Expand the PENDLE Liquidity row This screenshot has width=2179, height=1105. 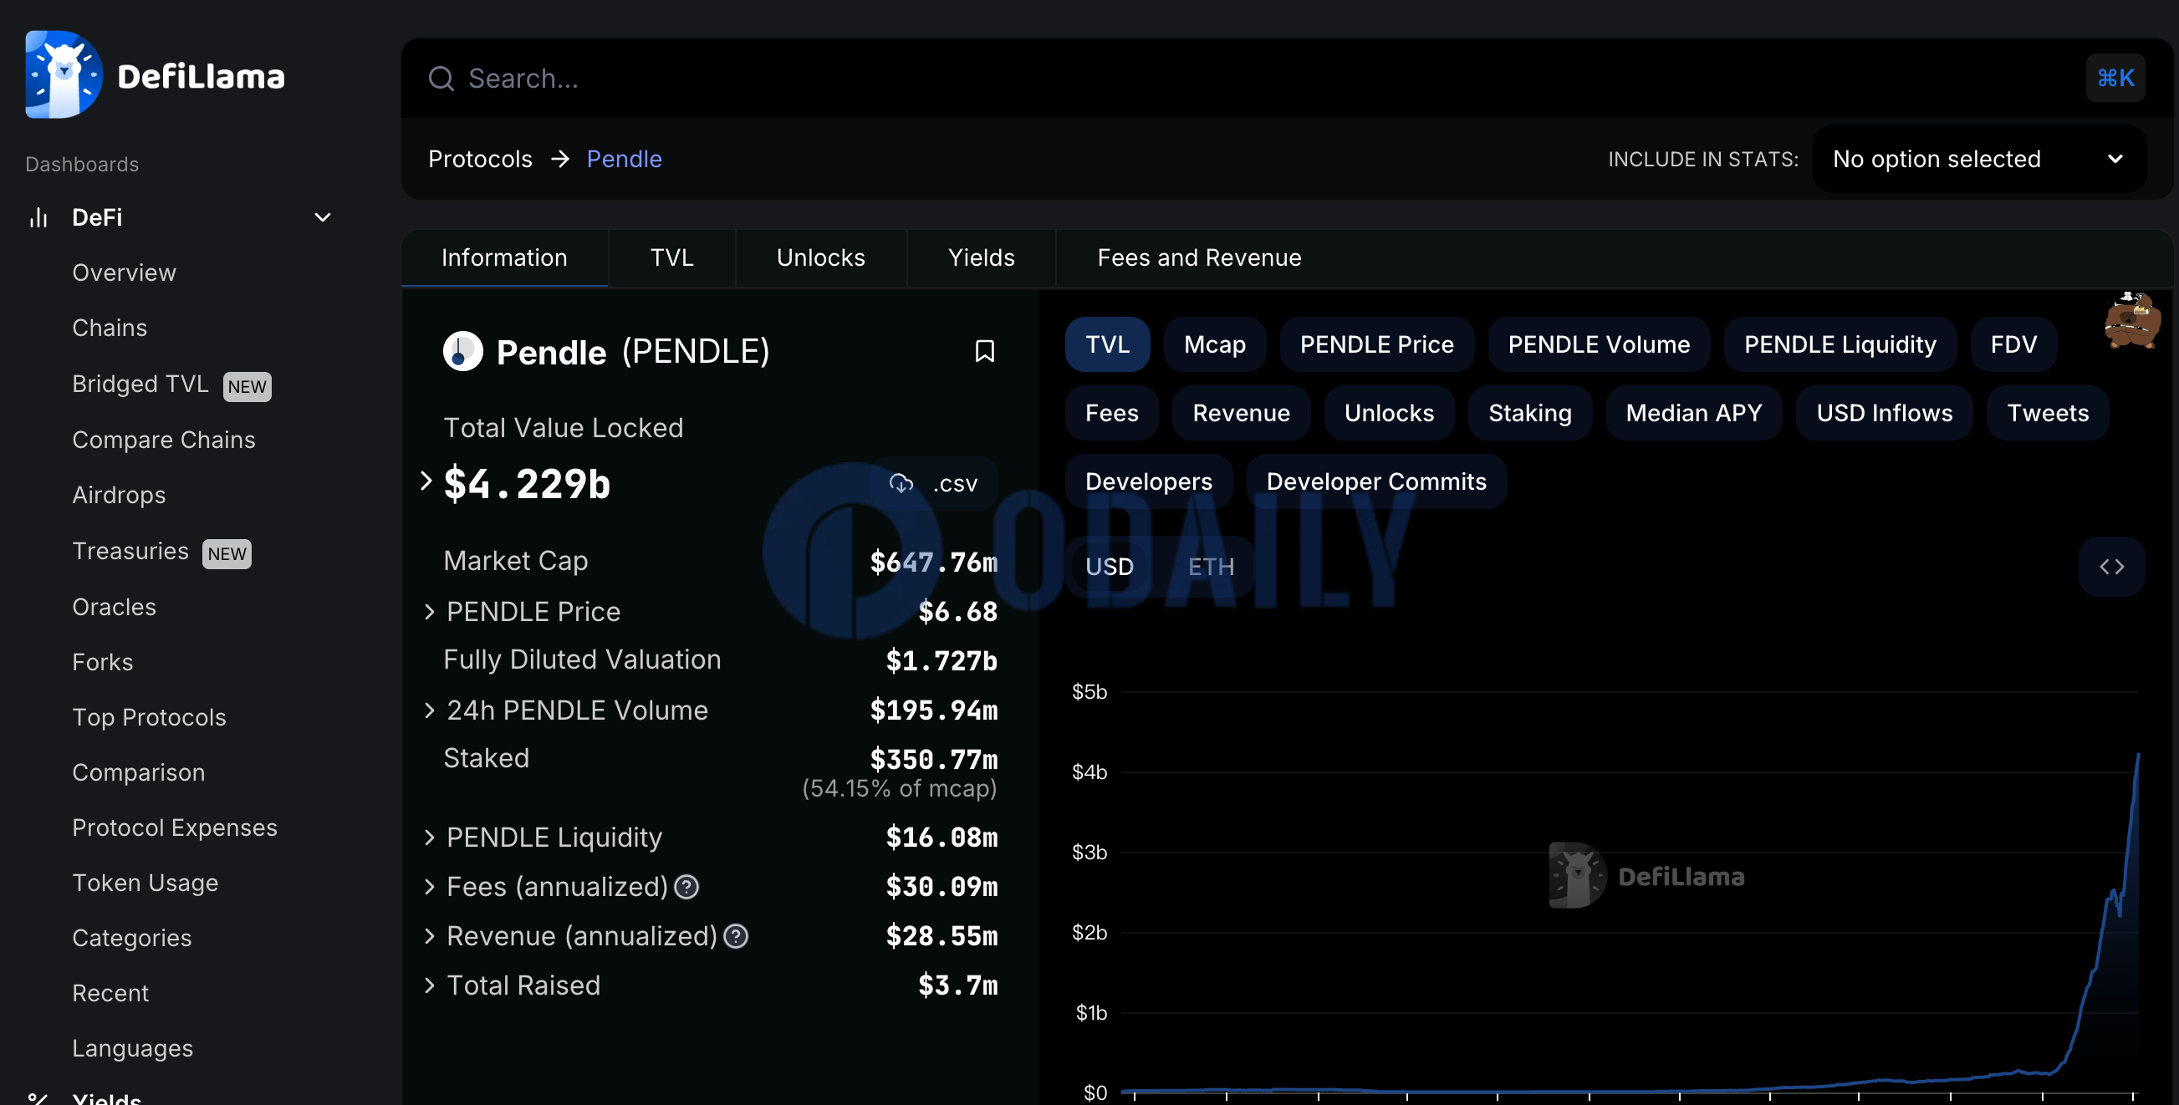pyautogui.click(x=430, y=838)
